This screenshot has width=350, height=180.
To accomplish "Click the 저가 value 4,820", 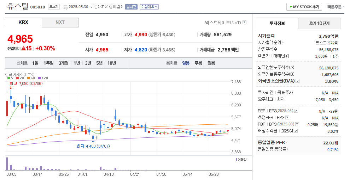I will click(141, 50).
